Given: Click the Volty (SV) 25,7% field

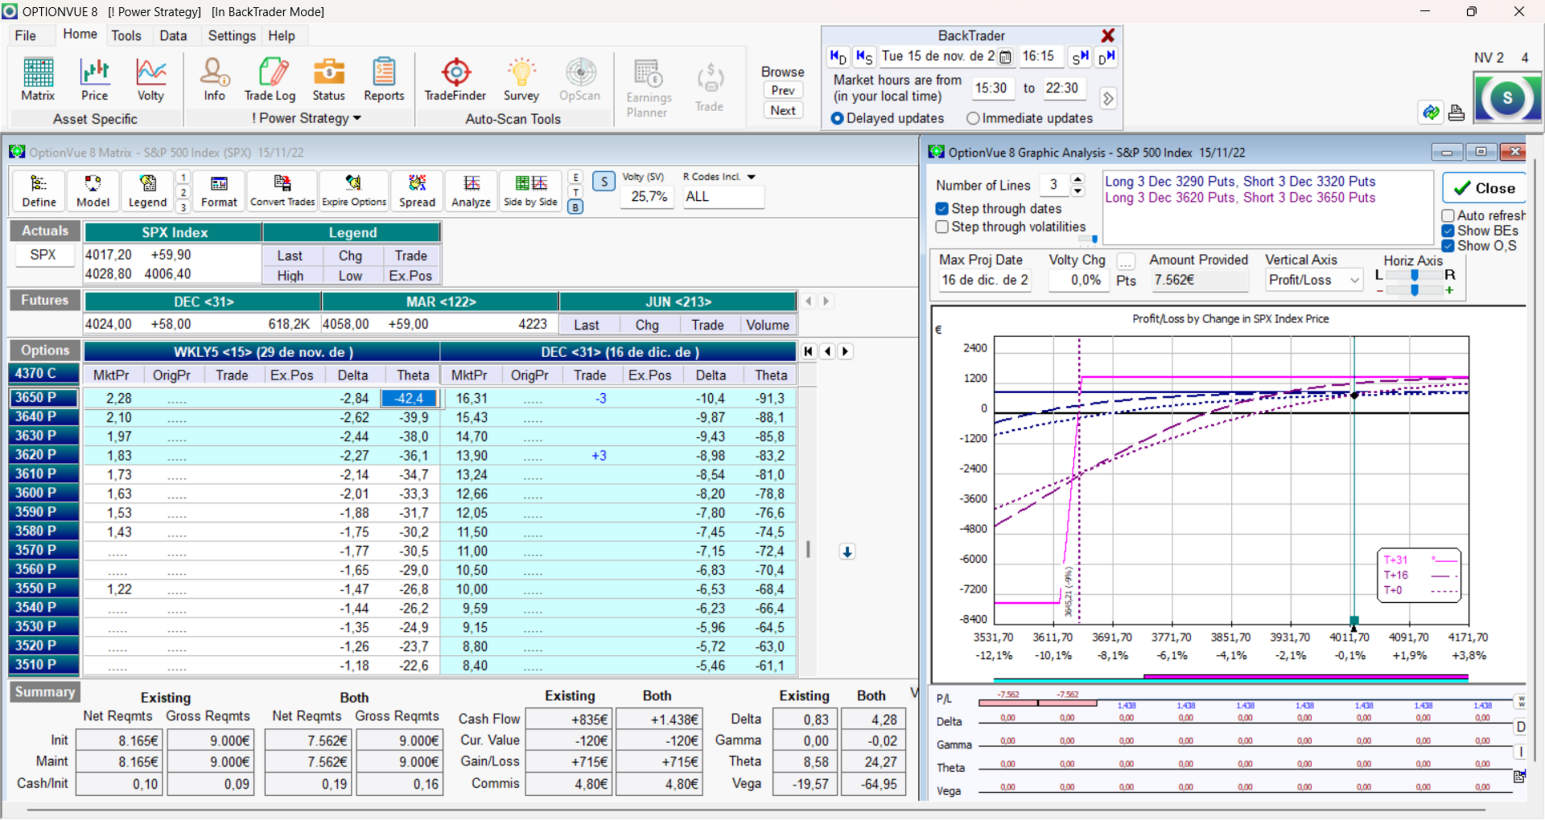Looking at the screenshot, I should coord(648,197).
